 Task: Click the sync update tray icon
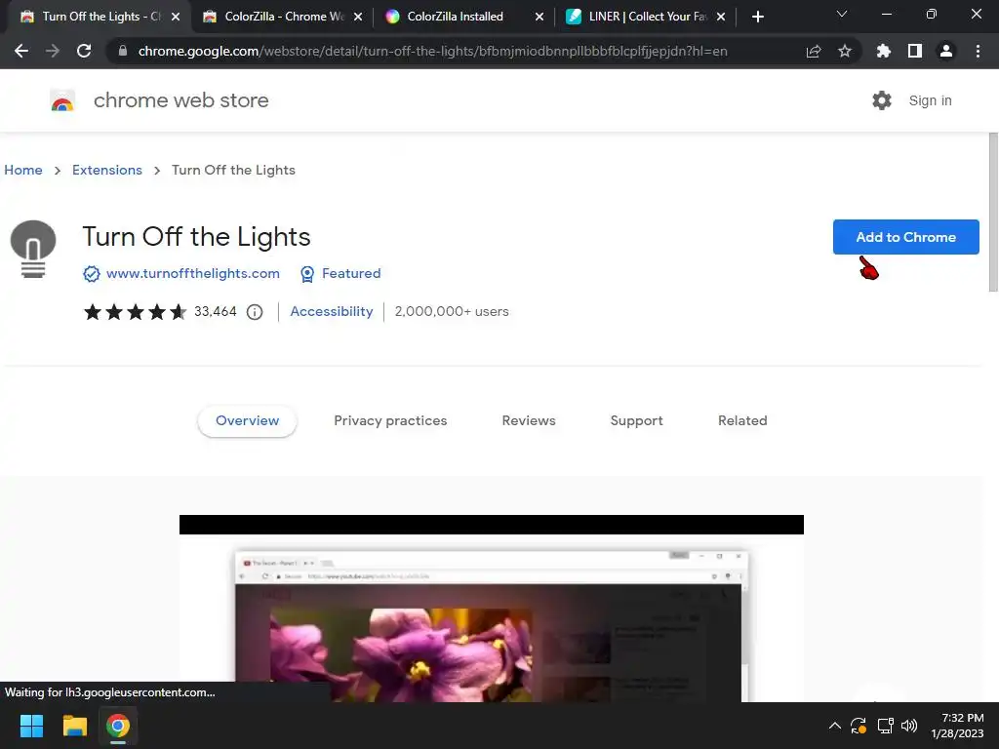pyautogui.click(x=859, y=726)
